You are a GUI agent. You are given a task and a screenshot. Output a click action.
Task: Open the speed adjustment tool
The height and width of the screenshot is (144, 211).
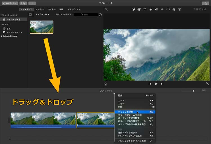click(168, 9)
